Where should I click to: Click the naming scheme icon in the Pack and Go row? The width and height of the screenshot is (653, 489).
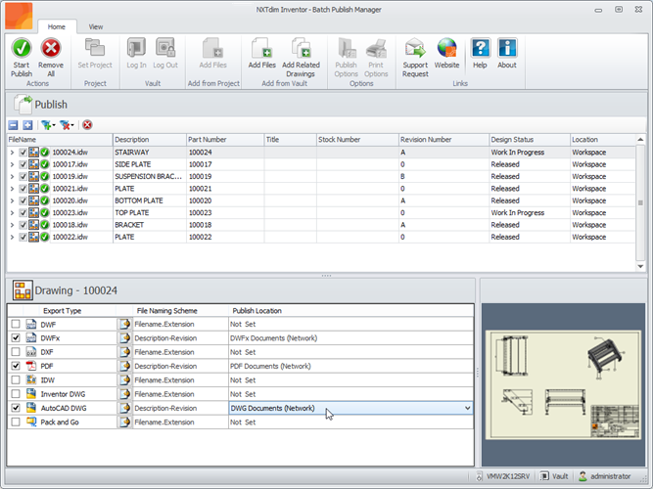[124, 422]
